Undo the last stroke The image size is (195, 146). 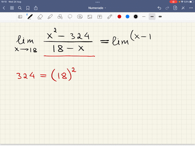pos(159,8)
